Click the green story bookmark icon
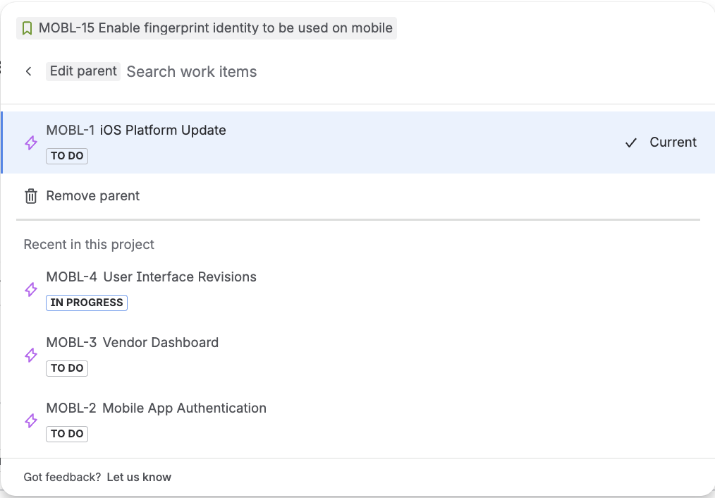 (27, 28)
